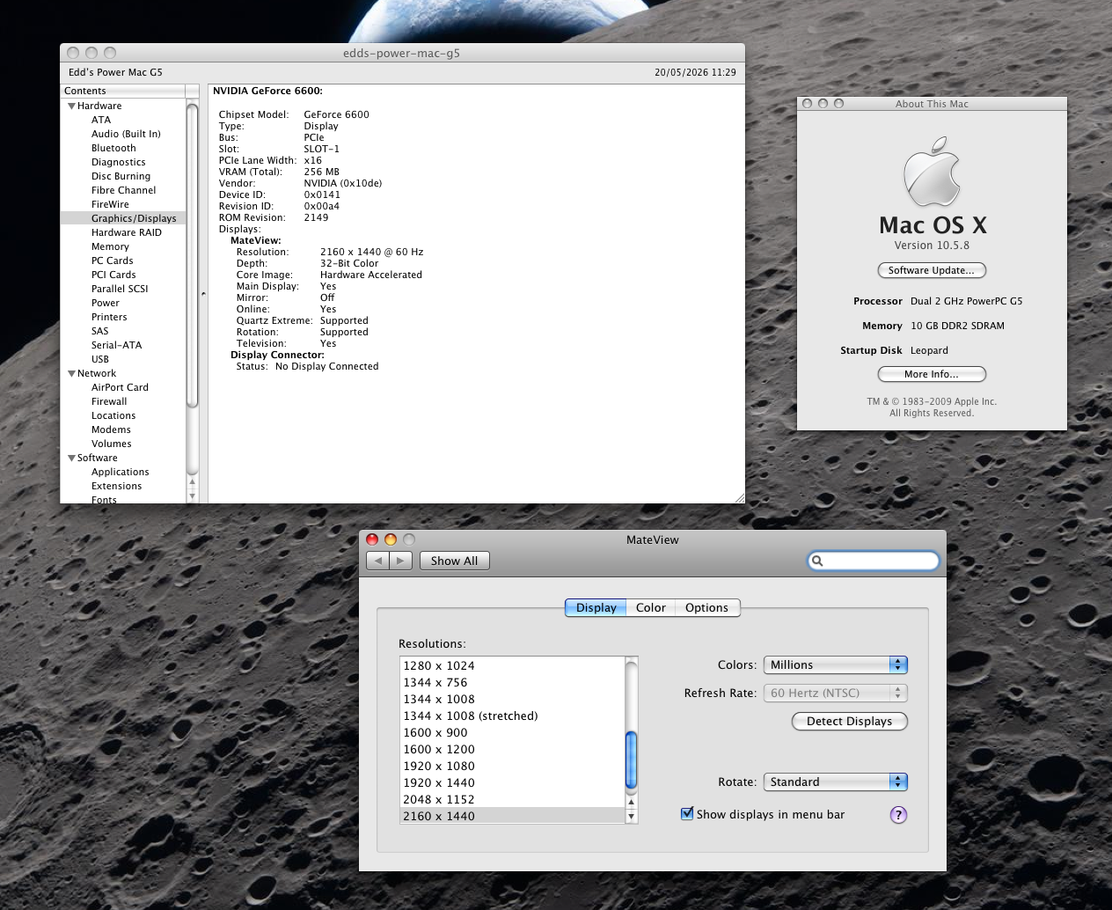1112x910 pixels.
Task: Click the Contents column header
Action: click(x=123, y=91)
